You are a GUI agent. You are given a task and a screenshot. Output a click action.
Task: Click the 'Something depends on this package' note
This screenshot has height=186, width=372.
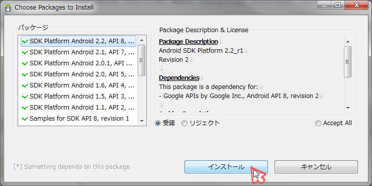pyautogui.click(x=72, y=167)
